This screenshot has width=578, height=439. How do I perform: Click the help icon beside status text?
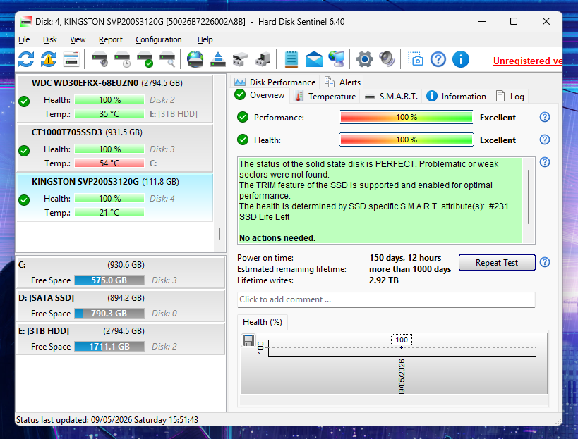[545, 162]
